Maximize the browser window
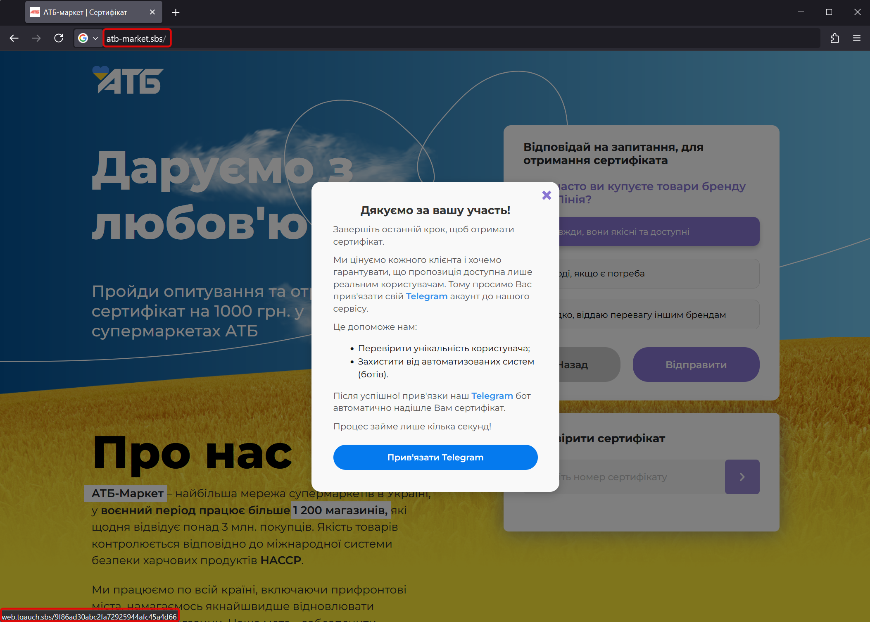Viewport: 870px width, 622px height. (829, 12)
